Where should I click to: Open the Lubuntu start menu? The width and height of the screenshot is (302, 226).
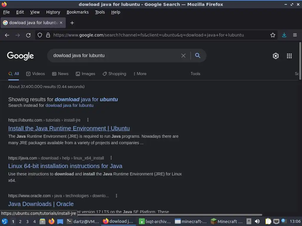pyautogui.click(x=5, y=221)
